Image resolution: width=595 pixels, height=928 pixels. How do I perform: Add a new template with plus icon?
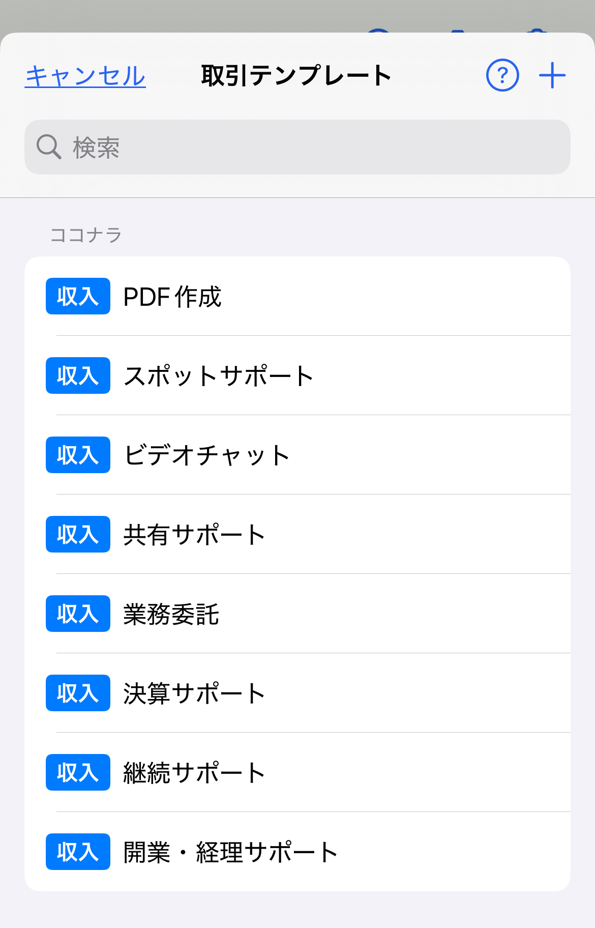[x=552, y=76]
